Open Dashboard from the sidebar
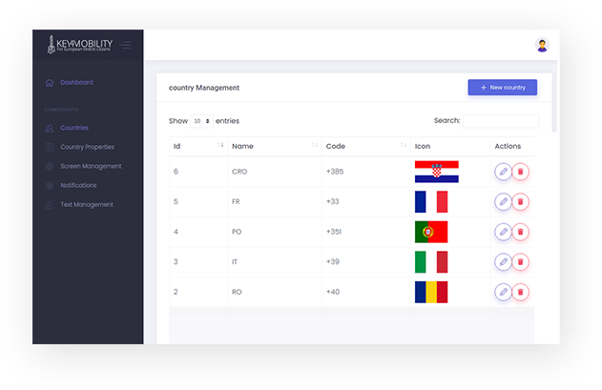Image resolution: width=602 pixels, height=390 pixels. point(76,83)
